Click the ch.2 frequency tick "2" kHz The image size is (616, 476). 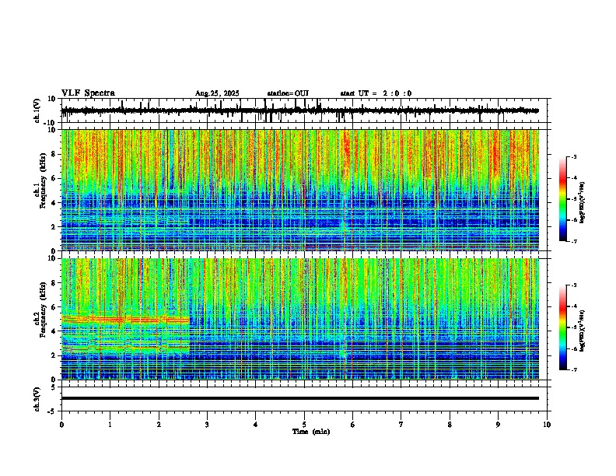pyautogui.click(x=54, y=355)
